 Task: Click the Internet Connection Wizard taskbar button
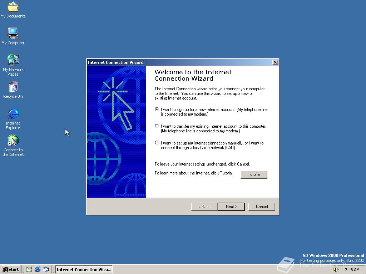pos(84,270)
